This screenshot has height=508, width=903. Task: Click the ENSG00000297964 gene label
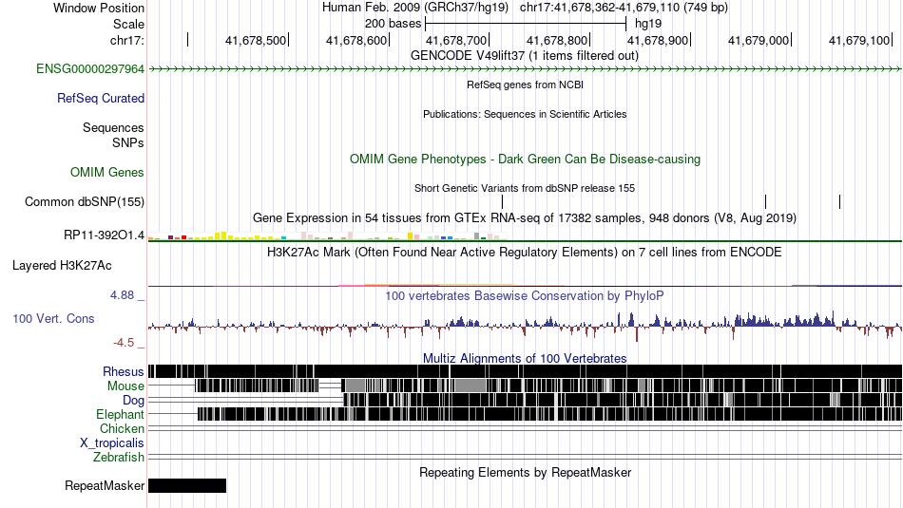pos(90,69)
